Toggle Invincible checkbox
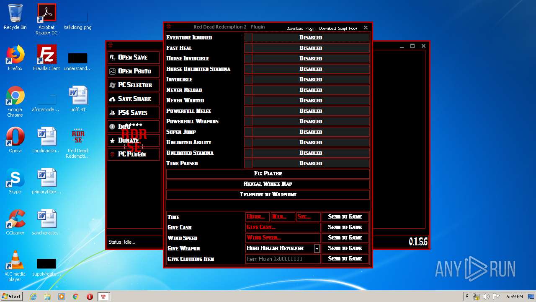The height and width of the screenshot is (302, 536). click(248, 79)
